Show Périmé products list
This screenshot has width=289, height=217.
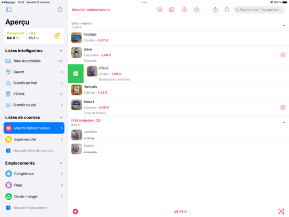[x=34, y=94]
